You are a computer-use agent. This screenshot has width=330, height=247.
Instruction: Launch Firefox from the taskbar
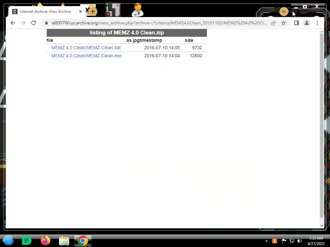(45, 241)
